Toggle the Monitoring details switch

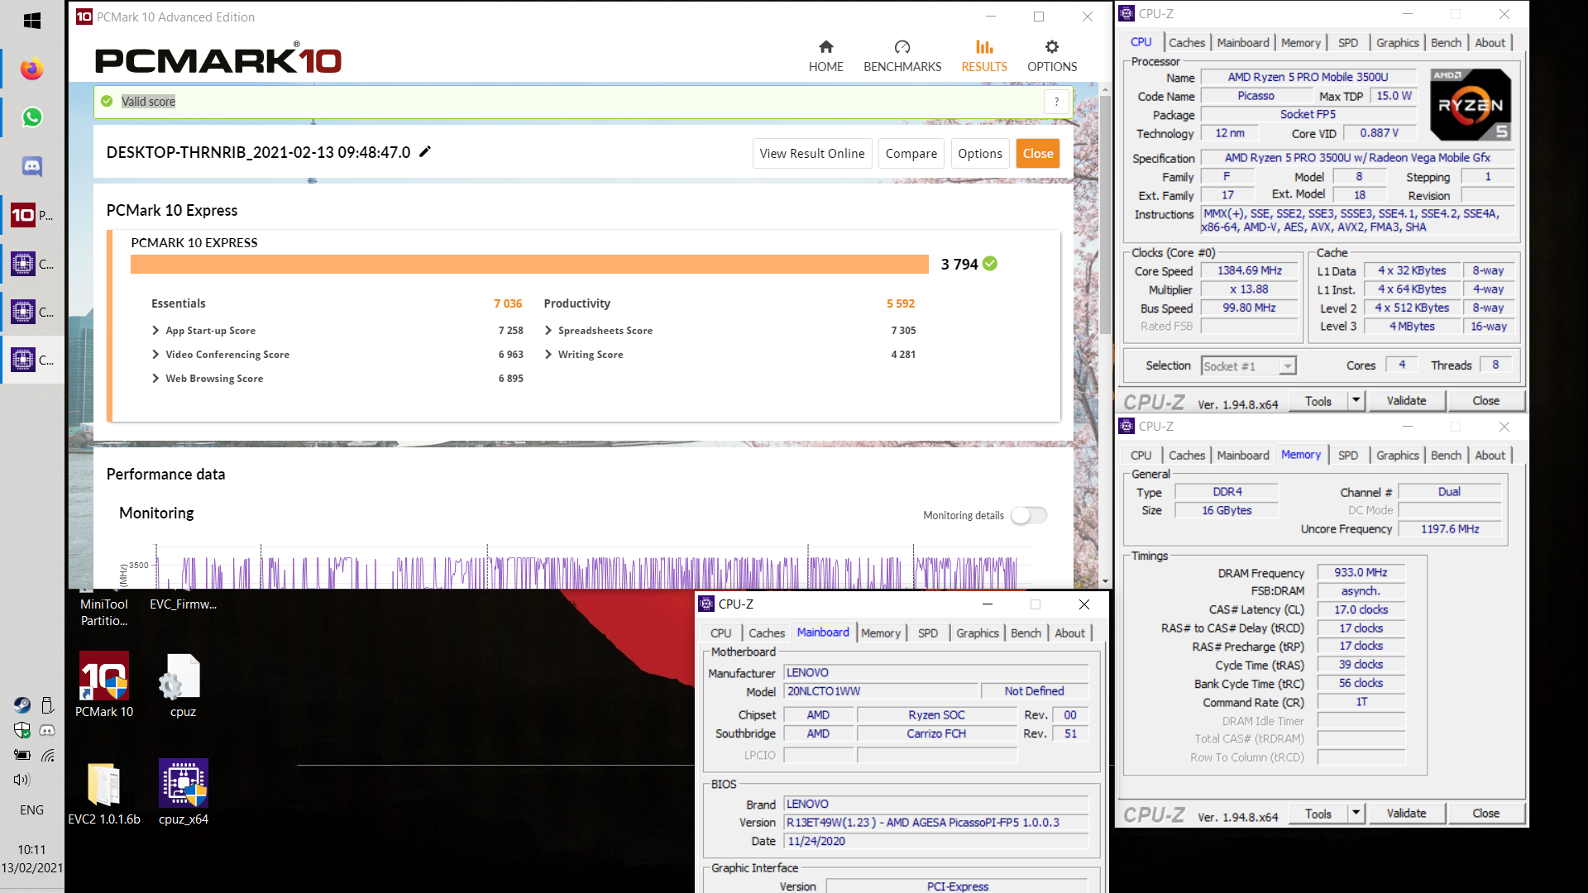coord(1029,515)
